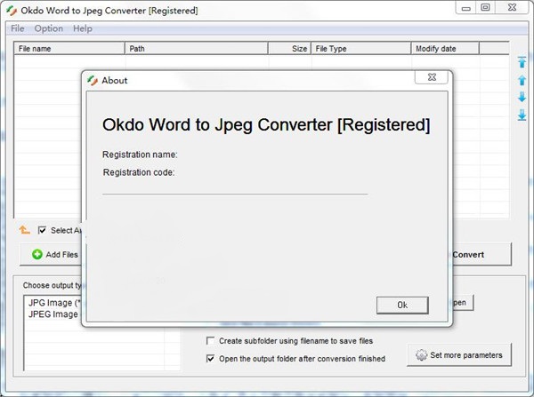534x397 pixels.
Task: Enable Create subfolder using filename checkbox
Action: pyautogui.click(x=210, y=340)
